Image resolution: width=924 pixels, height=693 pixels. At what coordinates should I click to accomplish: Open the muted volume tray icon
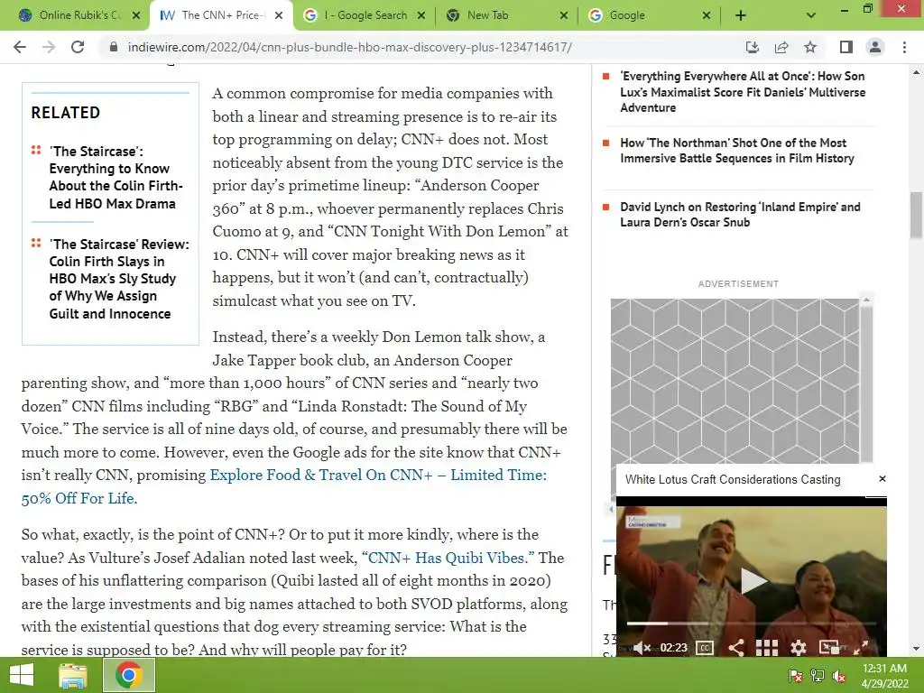838,676
